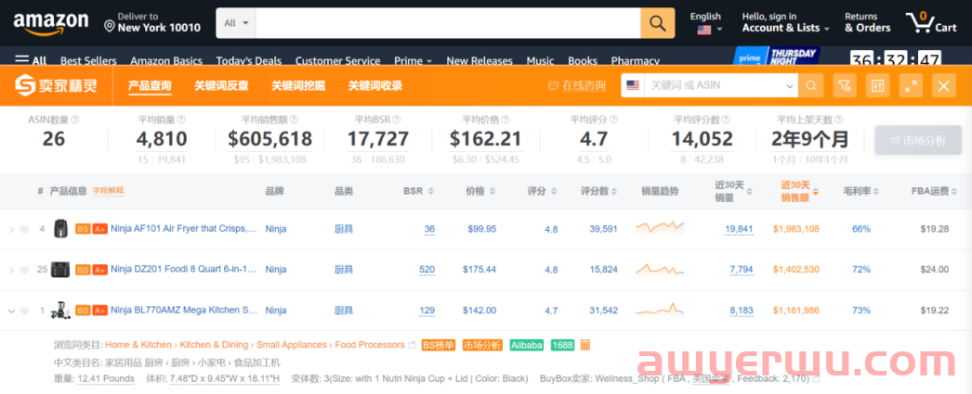Image resolution: width=972 pixels, height=394 pixels.
Task: Open the Amazon shopping cart
Action: 932,23
